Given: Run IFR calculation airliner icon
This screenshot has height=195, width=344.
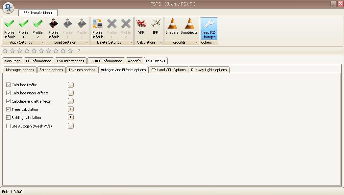Looking at the screenshot, I should pos(156,24).
